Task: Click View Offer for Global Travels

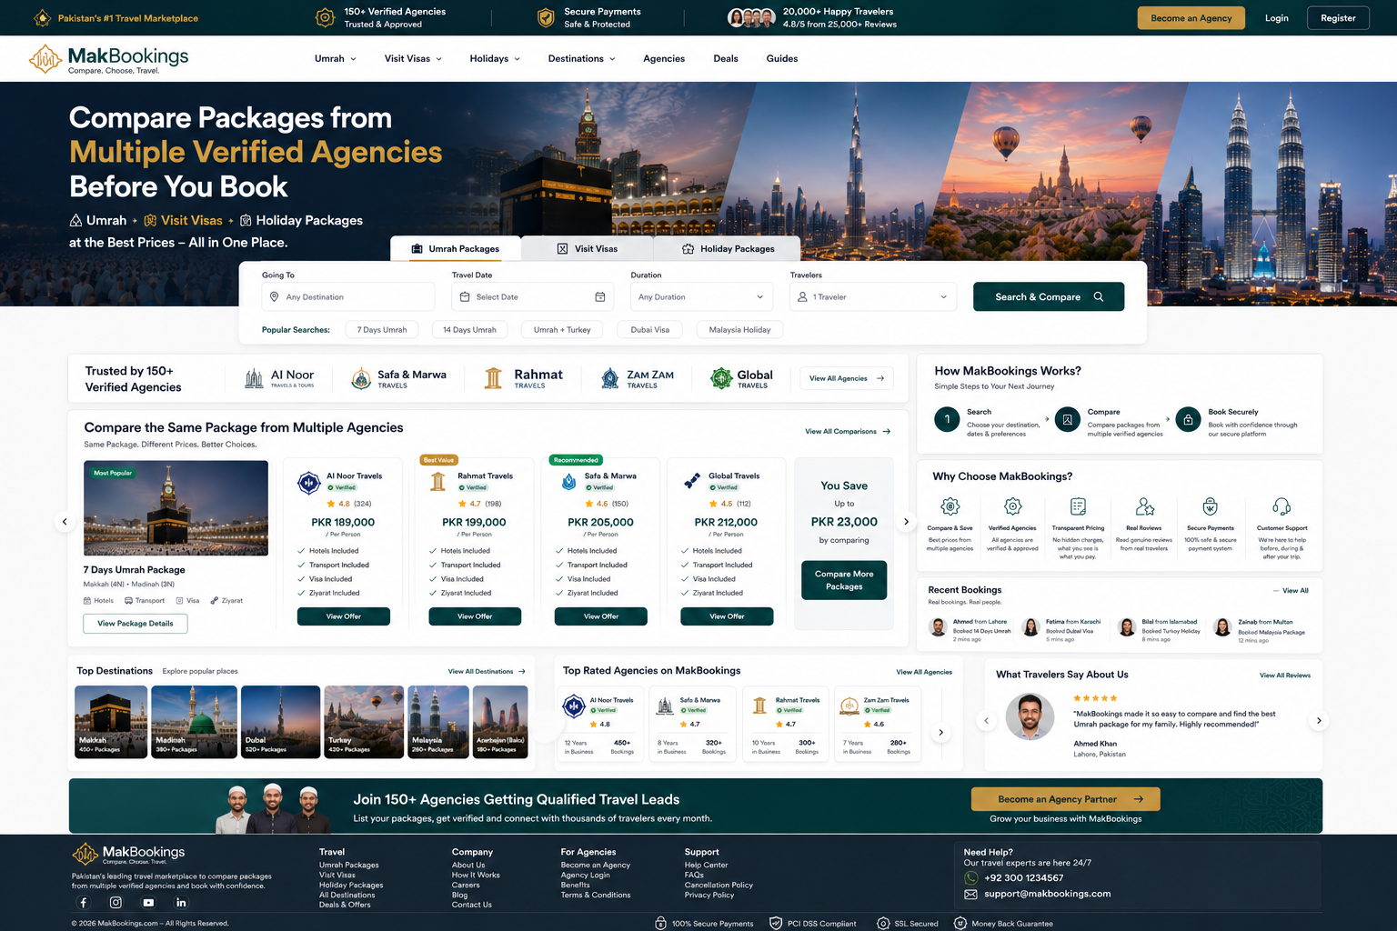Action: pos(727,616)
